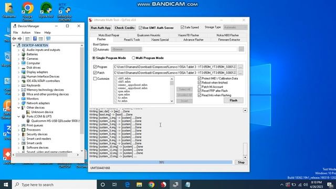Image resolution: width=336 pixels, height=189 pixels.
Task: Click volume speaker icon in system tray
Action: pos(306,184)
